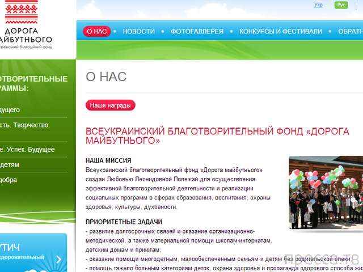Click the НАША МИССИЯ subheading
363x272 pixels.
click(108, 160)
